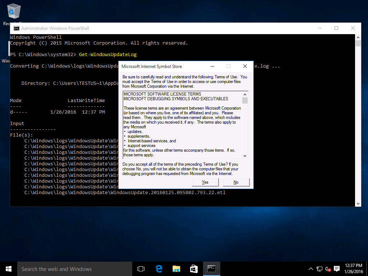
Task: Click the WindowsUpdate.20160125.095802.793.22.etl file path
Action: coord(125,193)
